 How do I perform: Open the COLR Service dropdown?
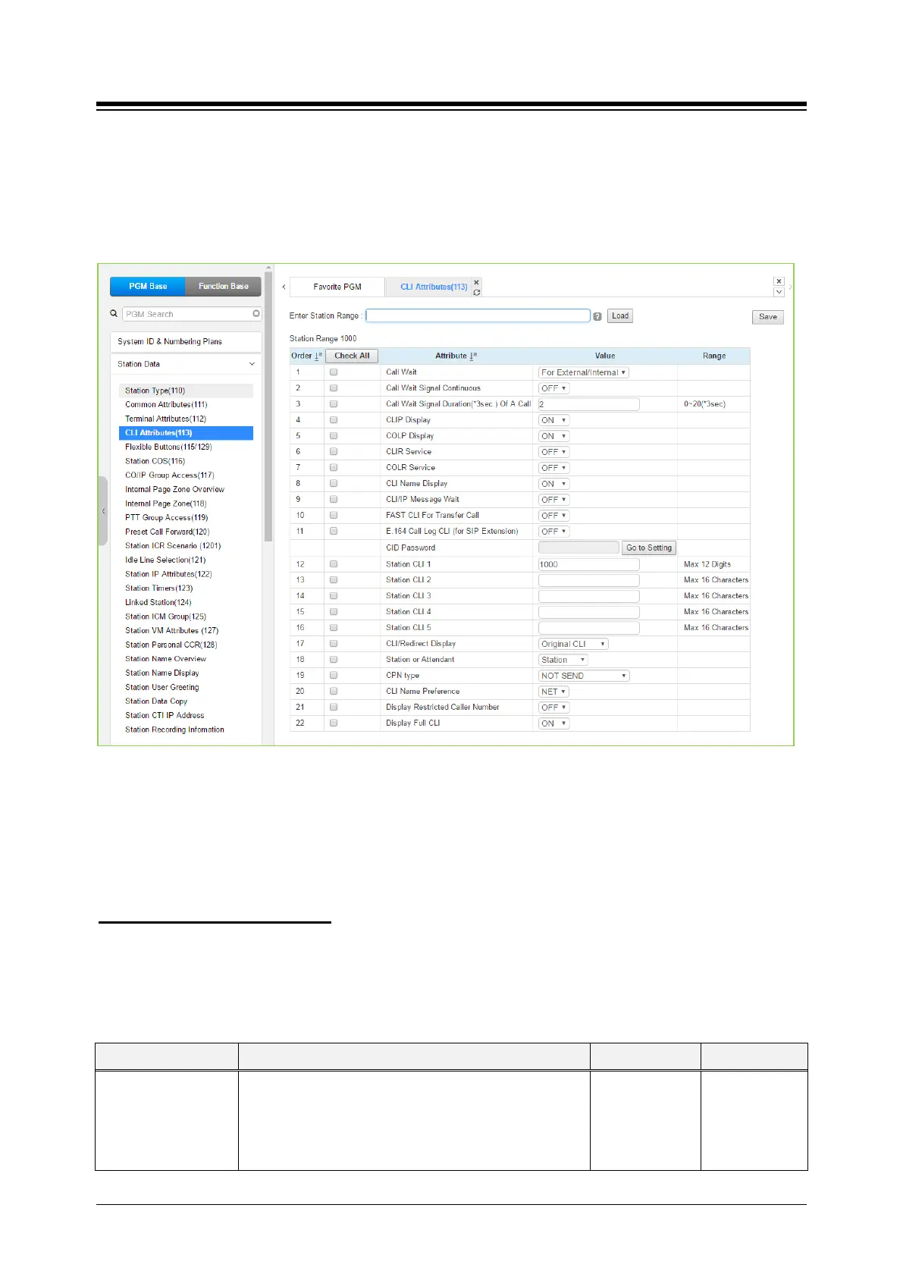[x=553, y=468]
